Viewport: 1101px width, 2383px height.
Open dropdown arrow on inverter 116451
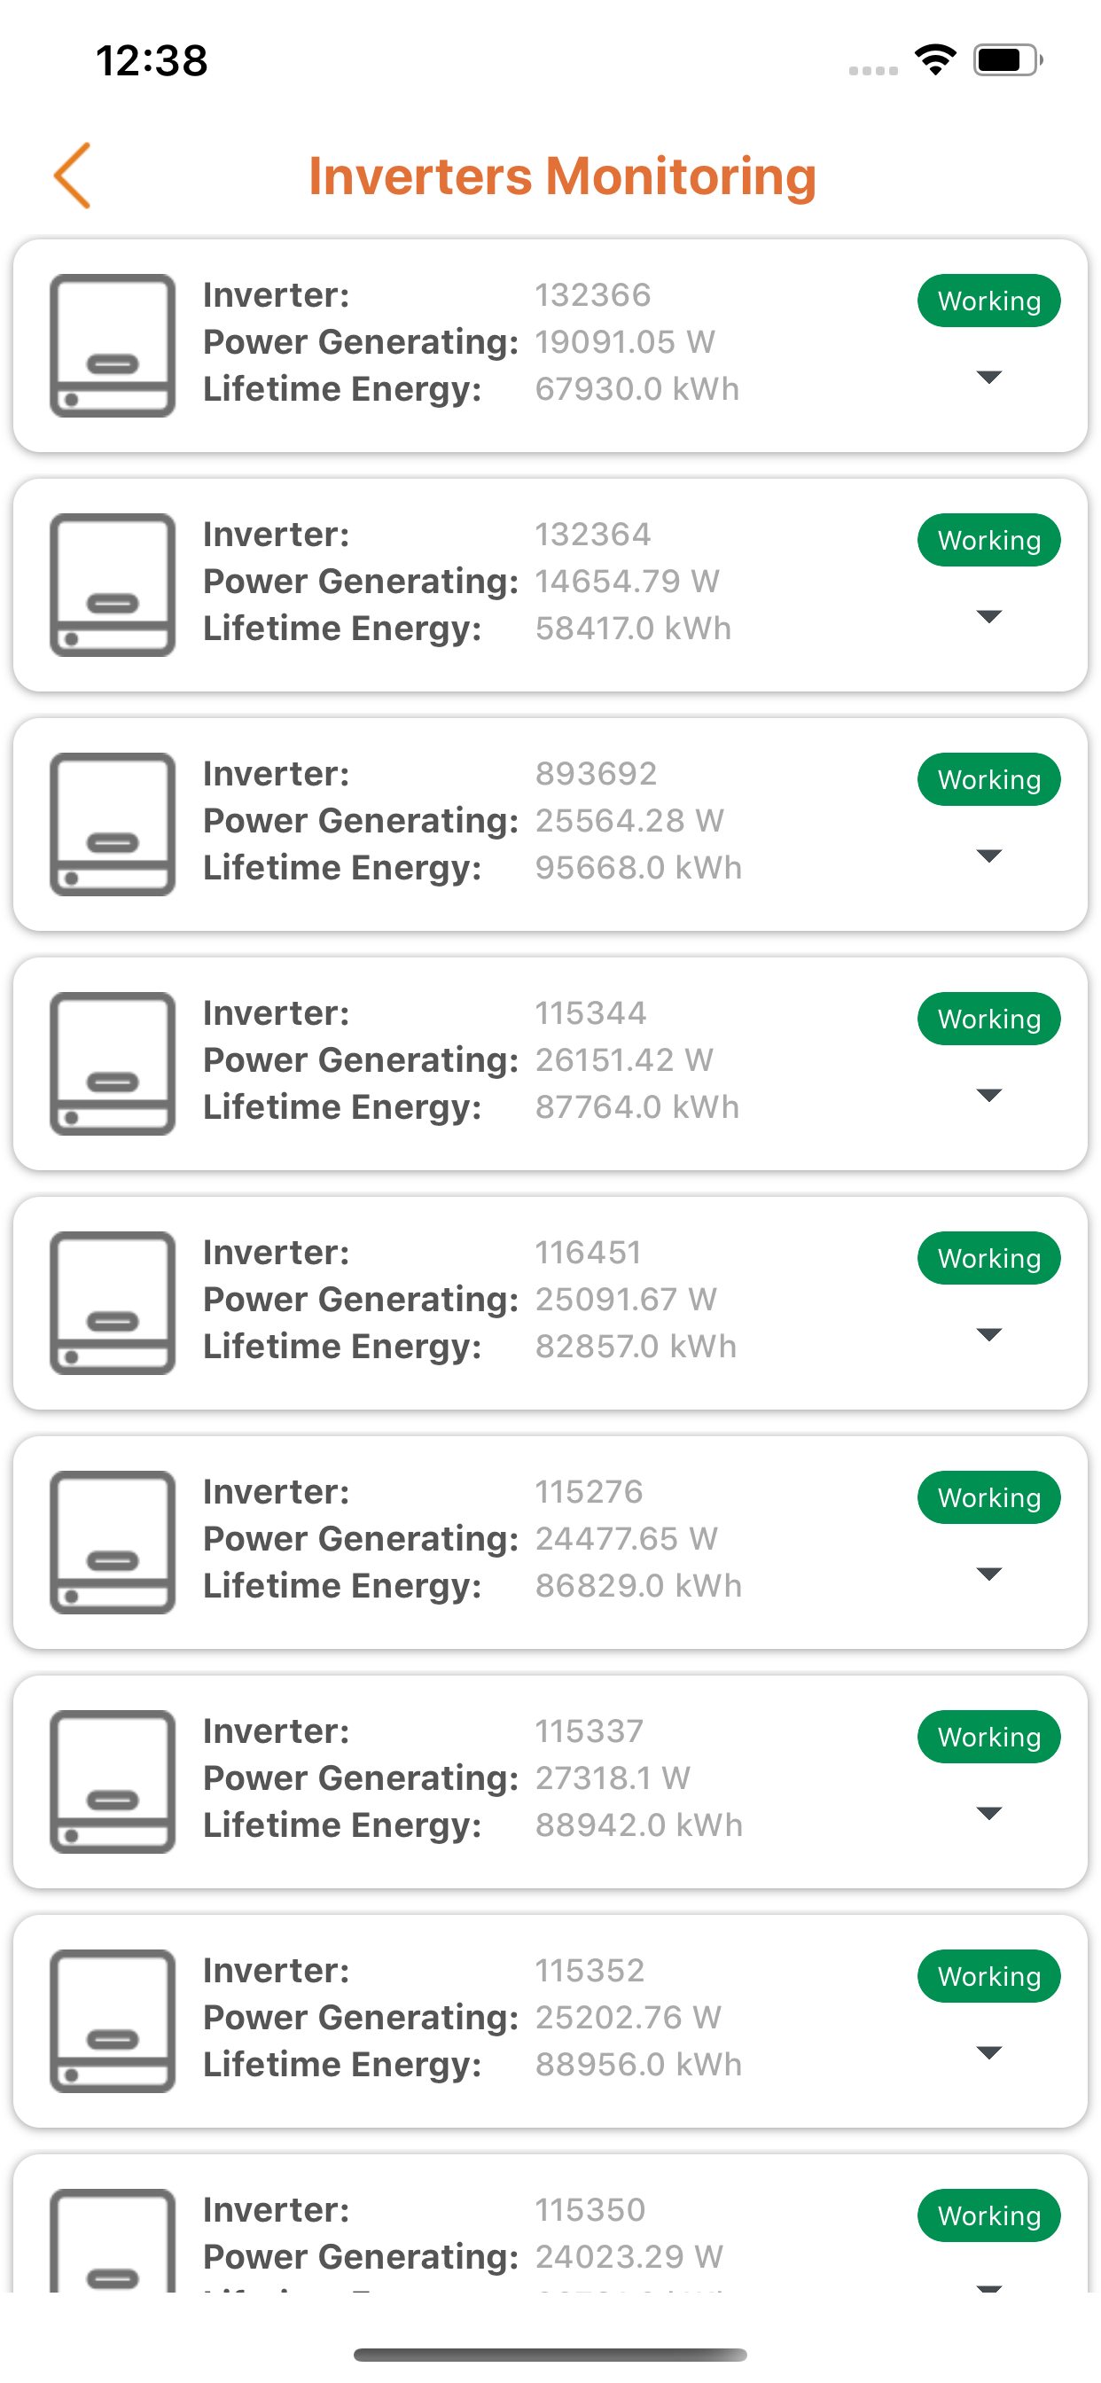pos(989,1335)
